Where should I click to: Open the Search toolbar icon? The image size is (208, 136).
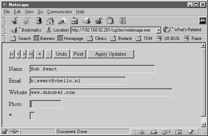pos(62,21)
